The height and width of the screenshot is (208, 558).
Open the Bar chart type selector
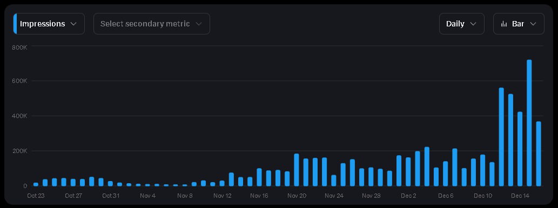coord(519,24)
